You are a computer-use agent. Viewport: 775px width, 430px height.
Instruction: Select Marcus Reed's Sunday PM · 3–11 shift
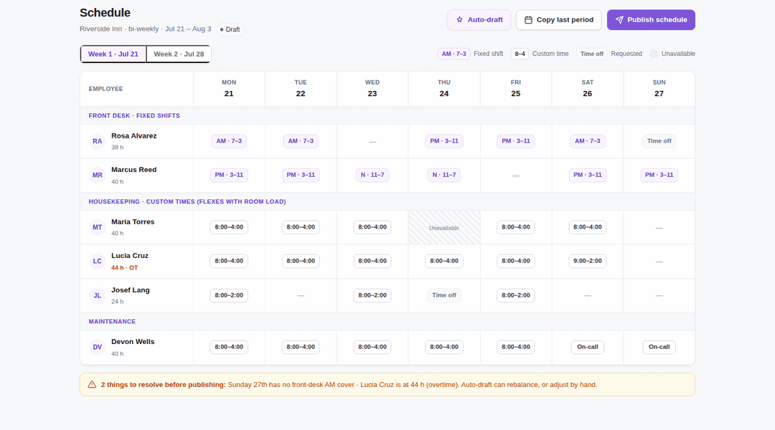[x=659, y=175]
